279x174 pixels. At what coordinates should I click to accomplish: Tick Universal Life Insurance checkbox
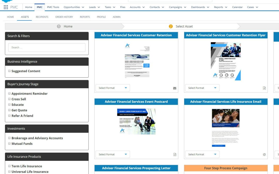pos(9,171)
